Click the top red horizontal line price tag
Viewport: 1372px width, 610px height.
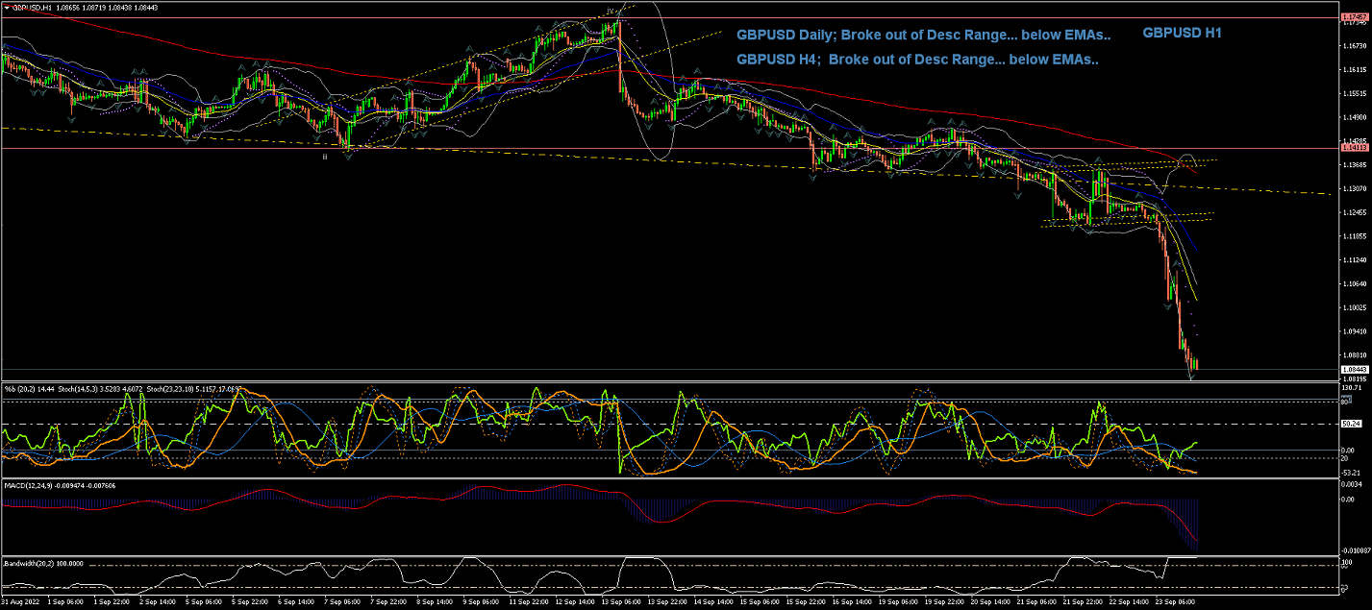(x=1354, y=17)
